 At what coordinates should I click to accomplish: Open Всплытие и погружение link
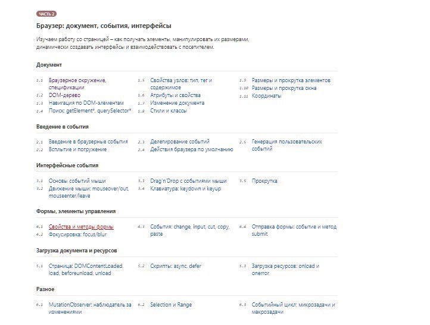click(78, 149)
